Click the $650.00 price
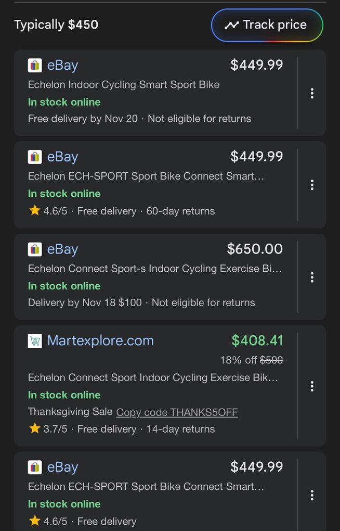Screen dimensions: 340x531 [255, 249]
